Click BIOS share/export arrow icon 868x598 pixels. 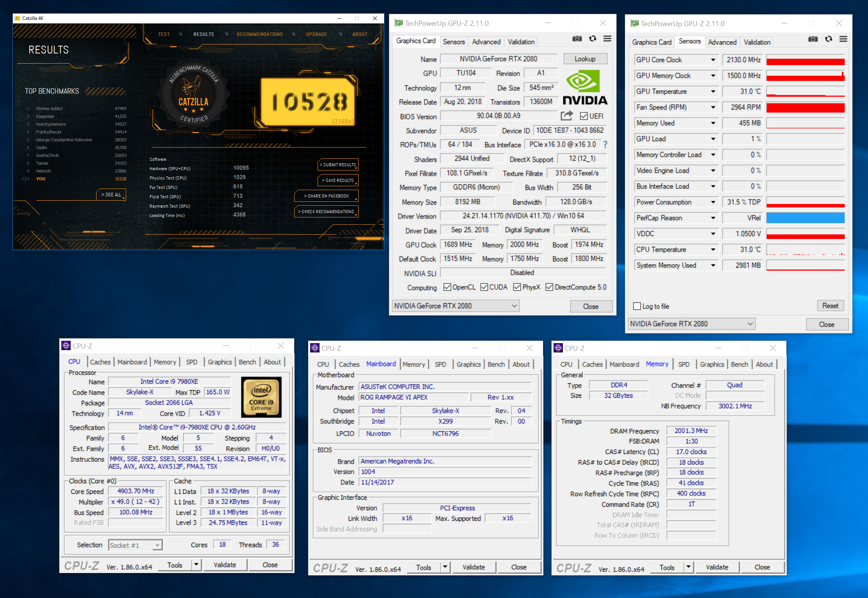pyautogui.click(x=567, y=116)
